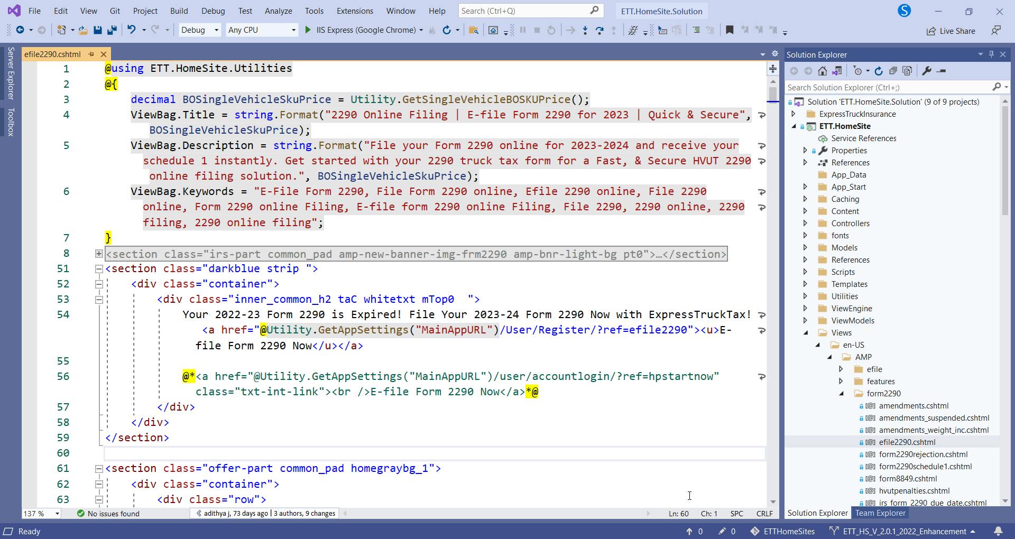Viewport: 1015px width, 539px height.
Task: Open the editor tab settings gear icon
Action: 775,54
